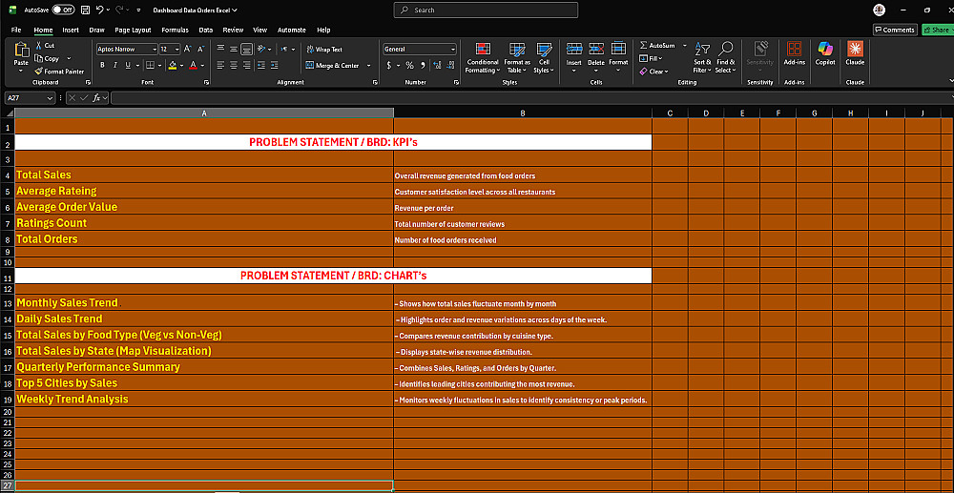Click the Save disk icon in title bar
The height and width of the screenshot is (493, 954).
coord(85,10)
